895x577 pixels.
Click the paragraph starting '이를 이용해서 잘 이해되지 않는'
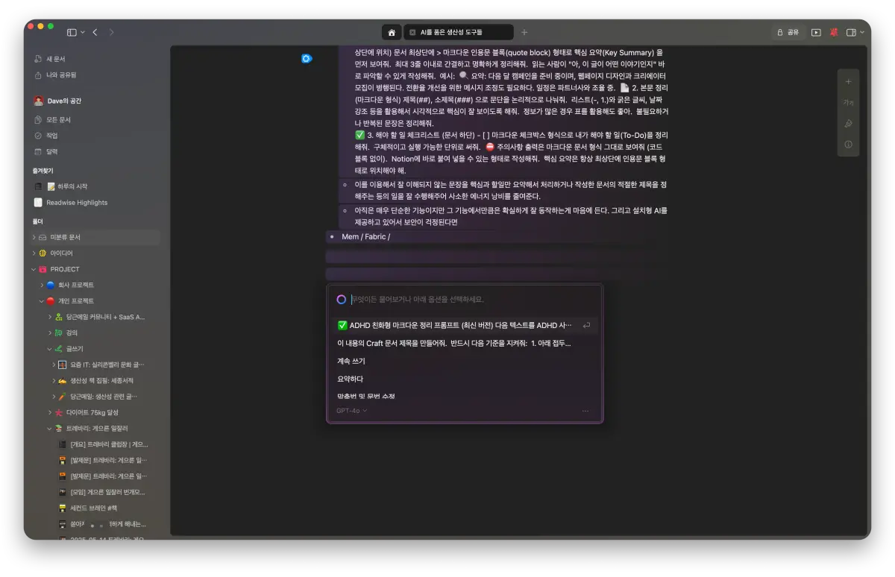511,190
